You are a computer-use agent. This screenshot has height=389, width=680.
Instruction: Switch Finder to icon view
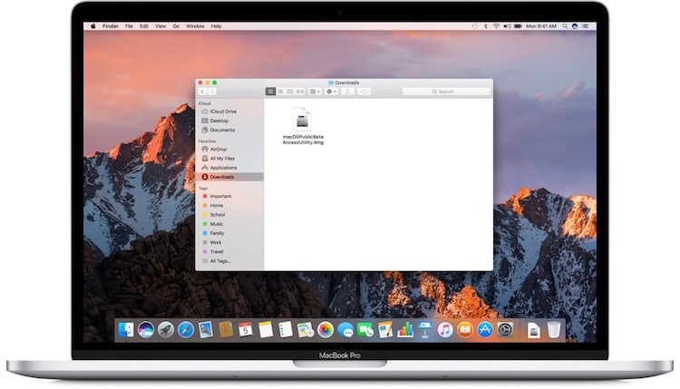270,92
